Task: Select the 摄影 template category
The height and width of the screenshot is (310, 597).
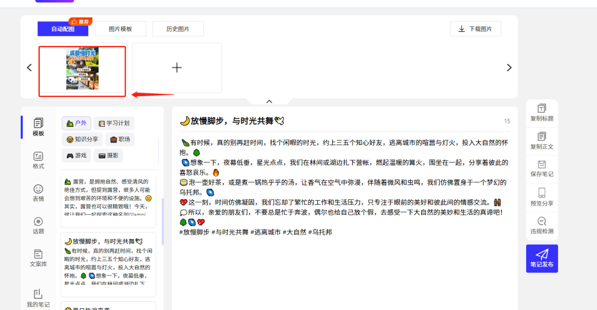Action: coord(108,156)
